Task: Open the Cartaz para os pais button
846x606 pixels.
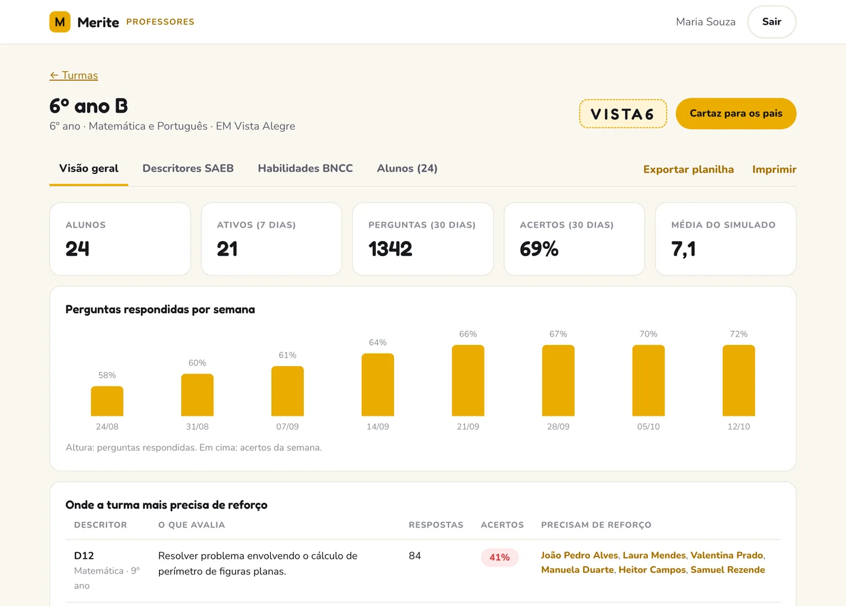Action: coord(736,114)
